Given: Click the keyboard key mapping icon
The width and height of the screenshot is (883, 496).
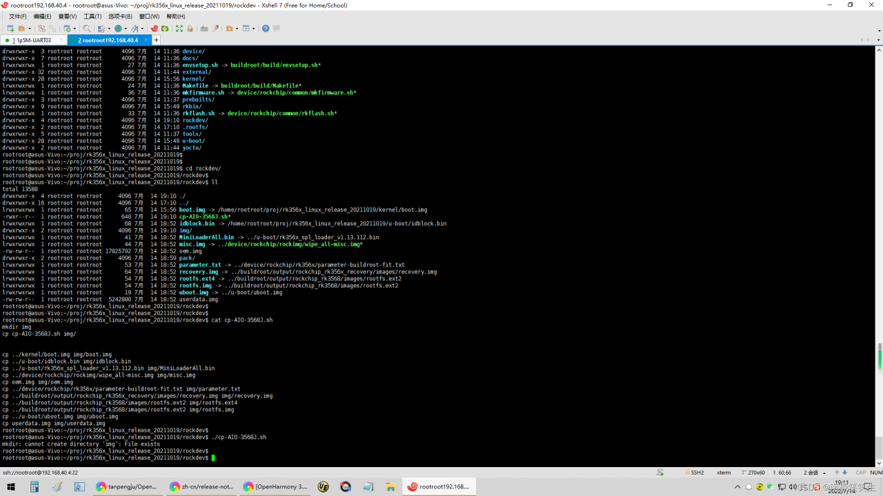Looking at the screenshot, I should (x=204, y=28).
